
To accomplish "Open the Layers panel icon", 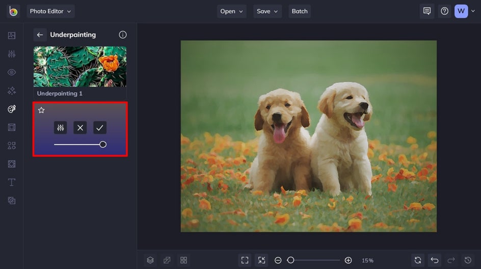I will point(150,260).
